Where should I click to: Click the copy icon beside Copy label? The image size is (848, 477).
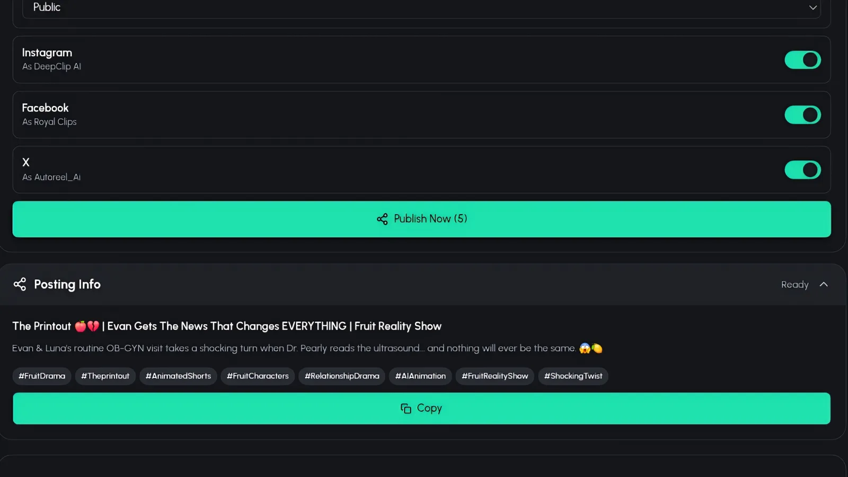406,409
